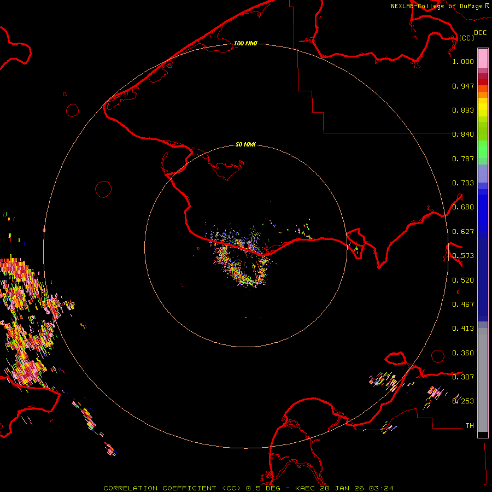This screenshot has width=492, height=492.
Task: Click the small logo icon beside DuPage text
Action: click(487, 5)
